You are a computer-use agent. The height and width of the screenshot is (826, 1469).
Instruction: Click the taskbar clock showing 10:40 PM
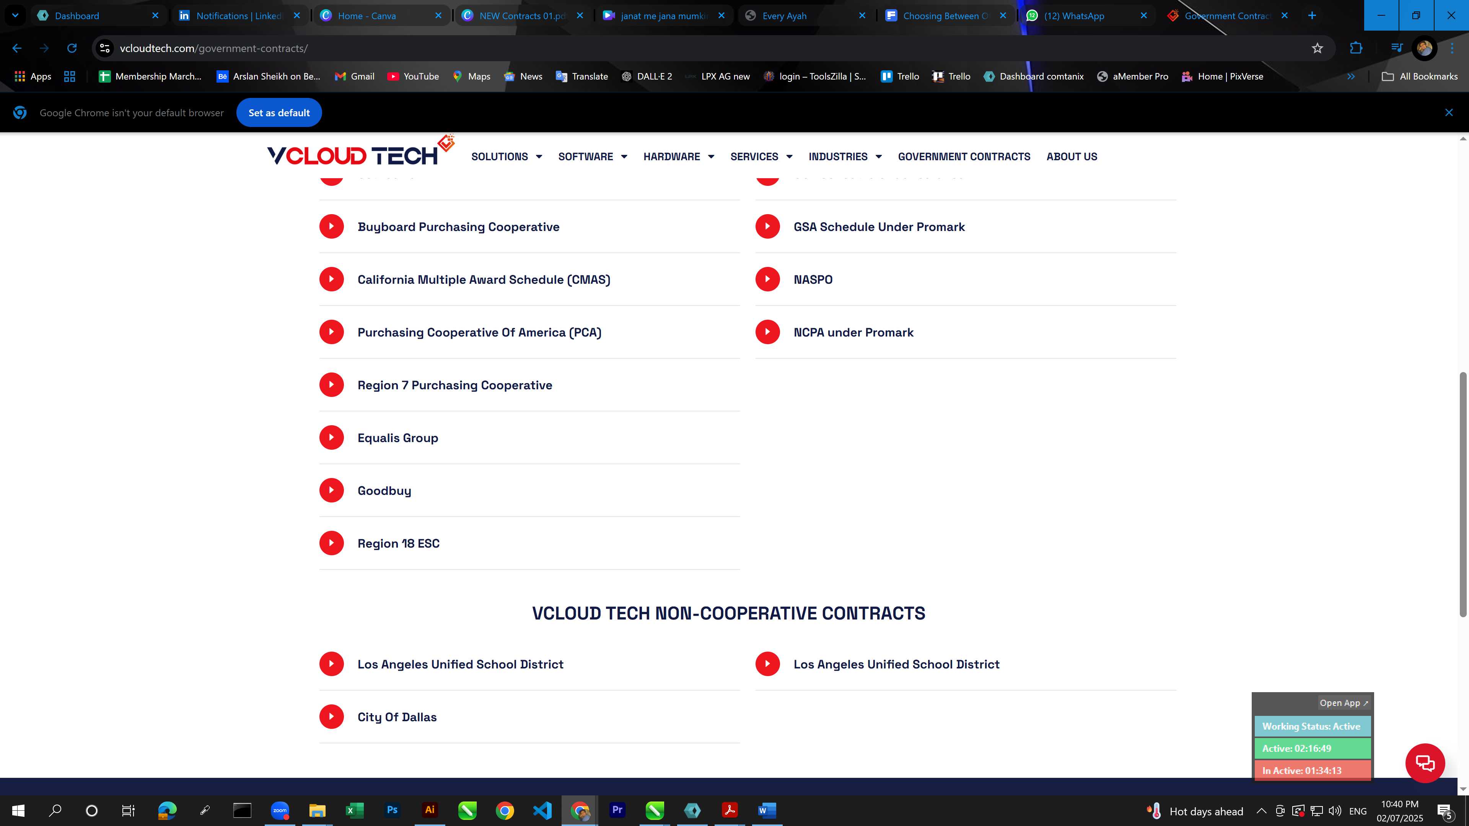click(1399, 811)
